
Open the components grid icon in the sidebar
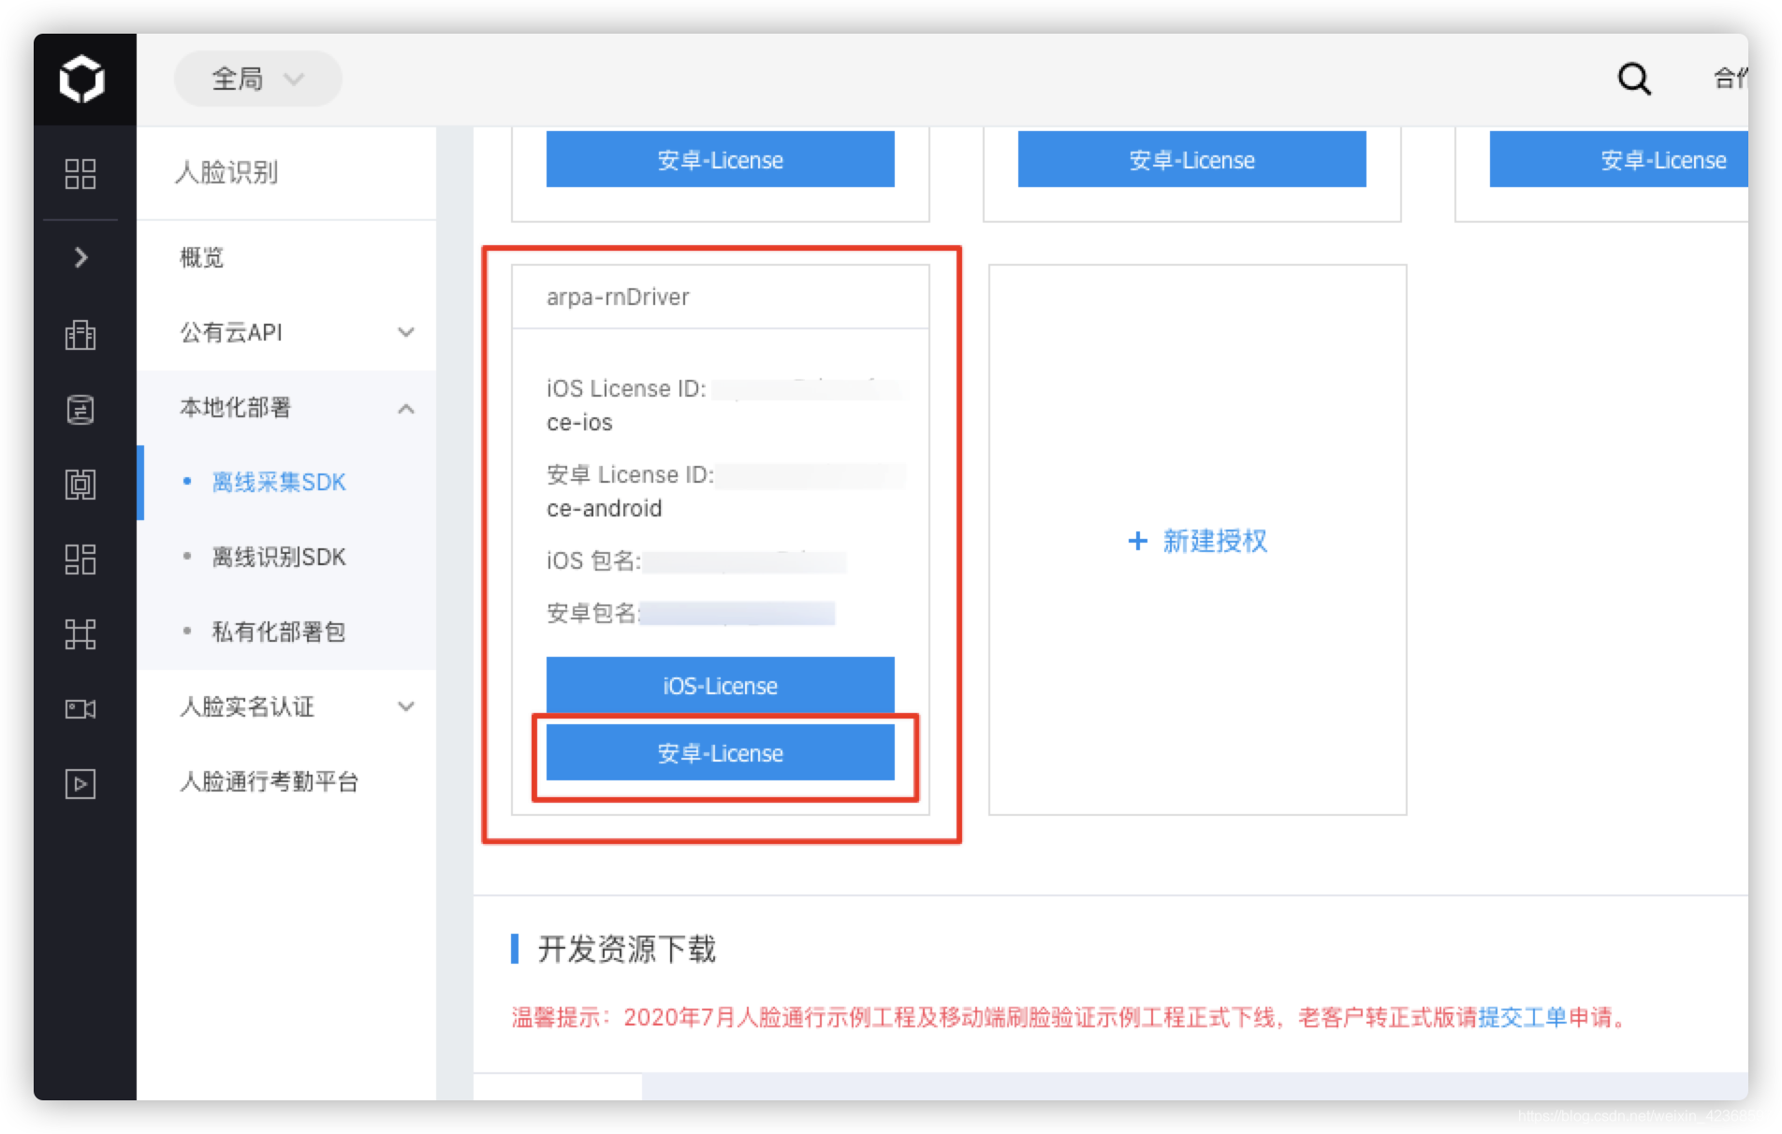[82, 560]
